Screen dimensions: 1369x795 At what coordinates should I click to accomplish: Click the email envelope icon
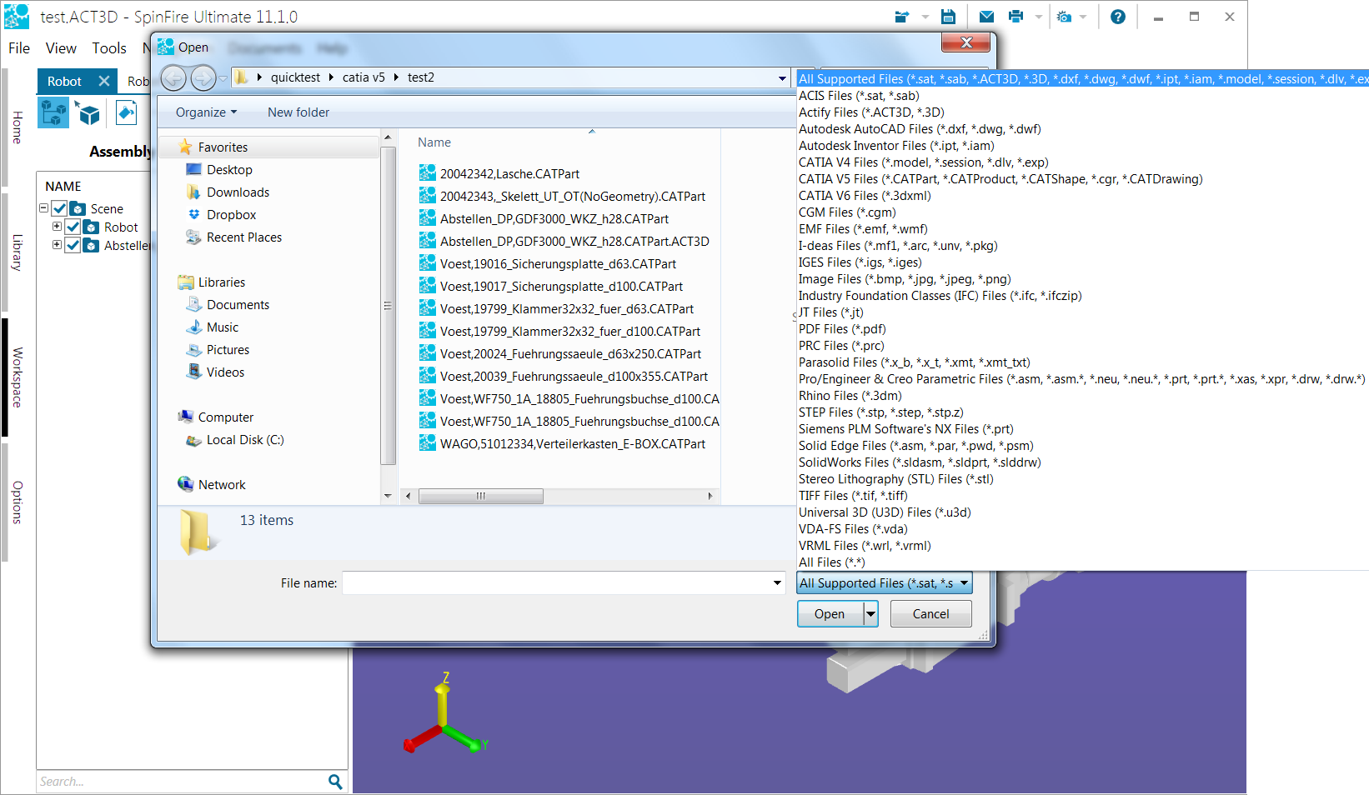986,17
